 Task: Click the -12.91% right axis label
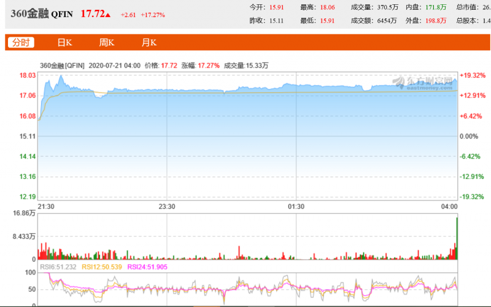point(471,176)
